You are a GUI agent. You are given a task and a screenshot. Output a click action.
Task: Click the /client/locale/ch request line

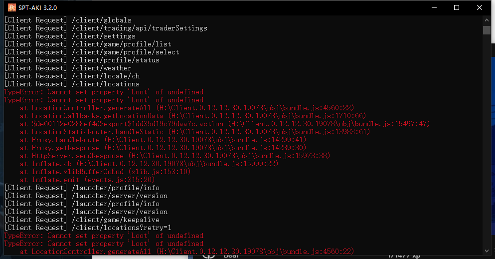pos(72,84)
